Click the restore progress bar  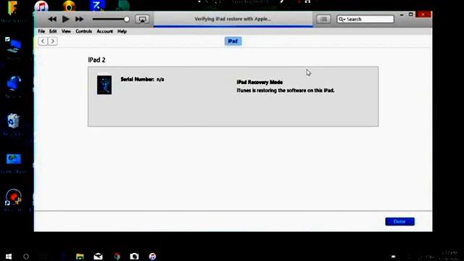(233, 26)
